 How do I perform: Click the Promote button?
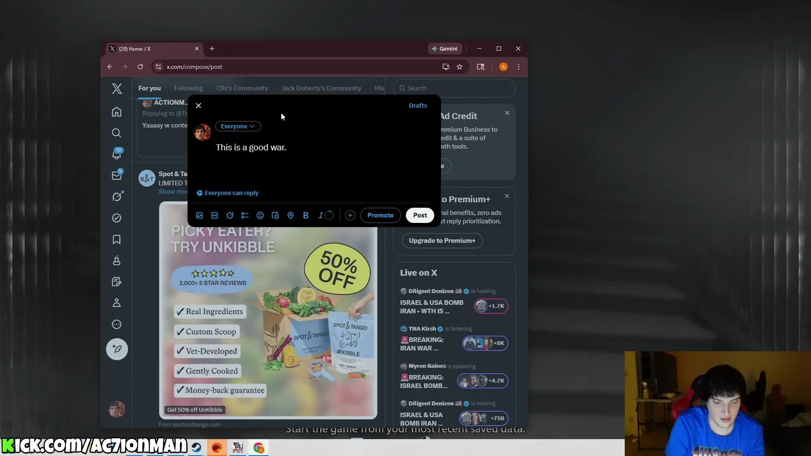380,215
